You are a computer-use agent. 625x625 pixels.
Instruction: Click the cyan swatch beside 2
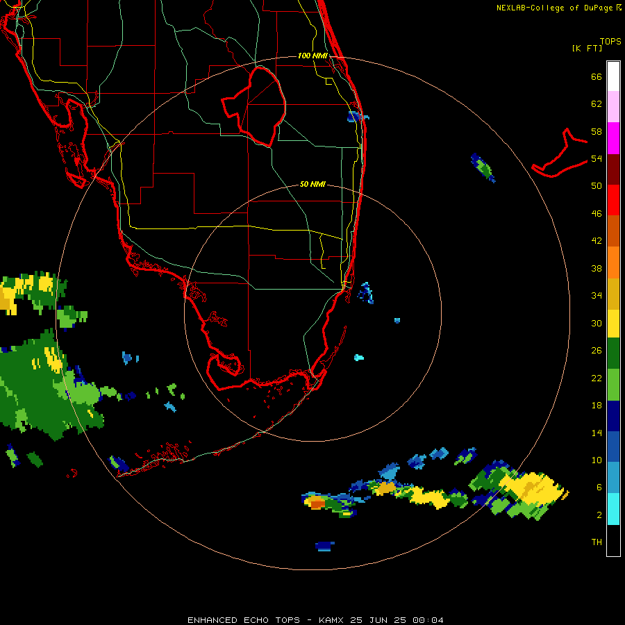(613, 509)
